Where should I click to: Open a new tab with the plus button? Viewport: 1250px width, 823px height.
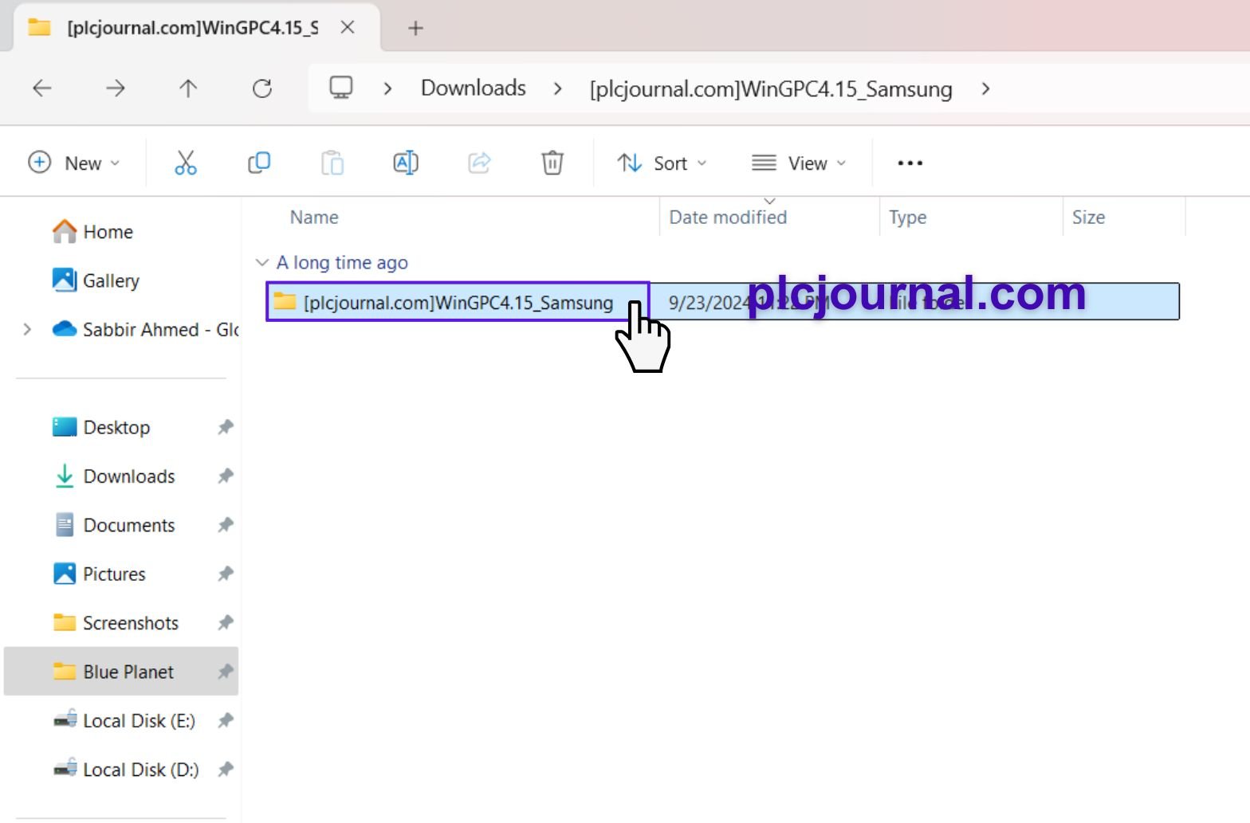click(415, 28)
